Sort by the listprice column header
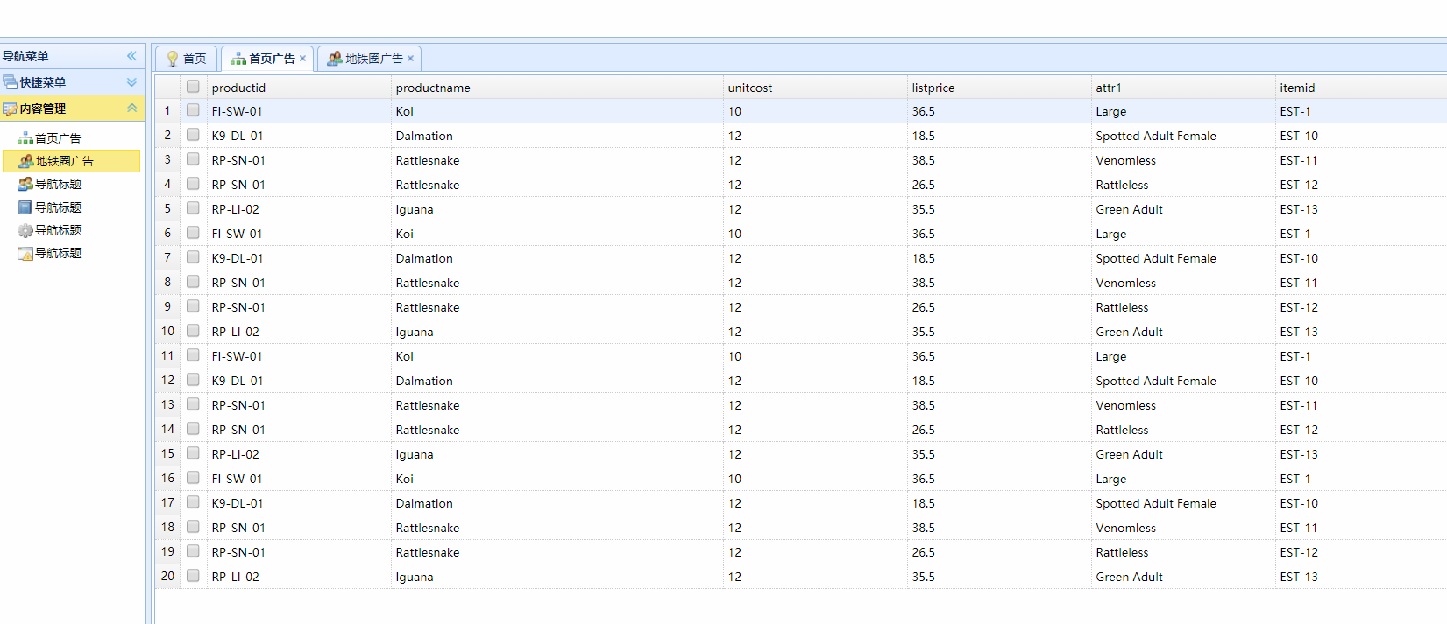The image size is (1447, 624). point(999,88)
